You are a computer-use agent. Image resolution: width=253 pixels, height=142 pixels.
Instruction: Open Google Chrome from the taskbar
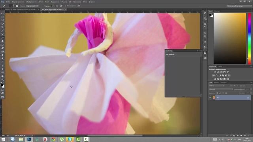tap(53, 139)
